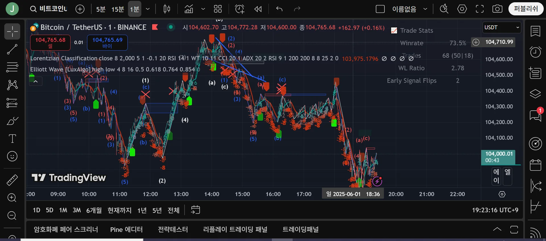Viewport: 546px width, 241px height.
Task: Open the 리플레이 트레이딩 패널 tab
Action: tap(235, 230)
